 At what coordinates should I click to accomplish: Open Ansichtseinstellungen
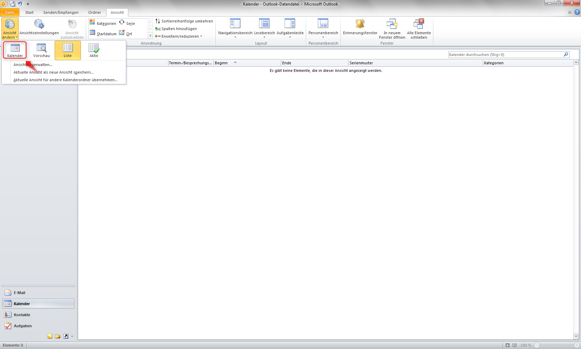pos(39,27)
